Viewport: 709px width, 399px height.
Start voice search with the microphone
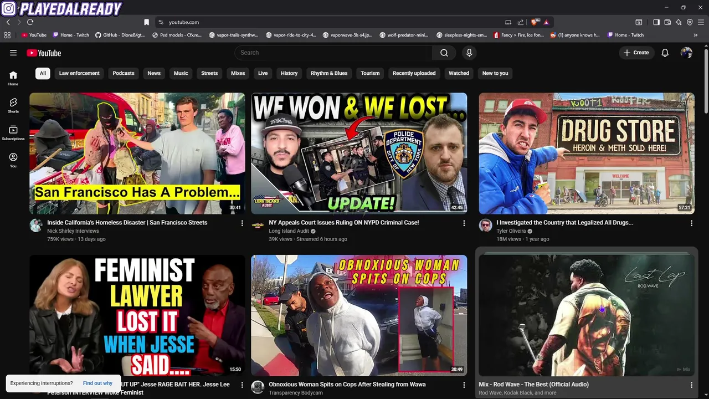pyautogui.click(x=469, y=53)
